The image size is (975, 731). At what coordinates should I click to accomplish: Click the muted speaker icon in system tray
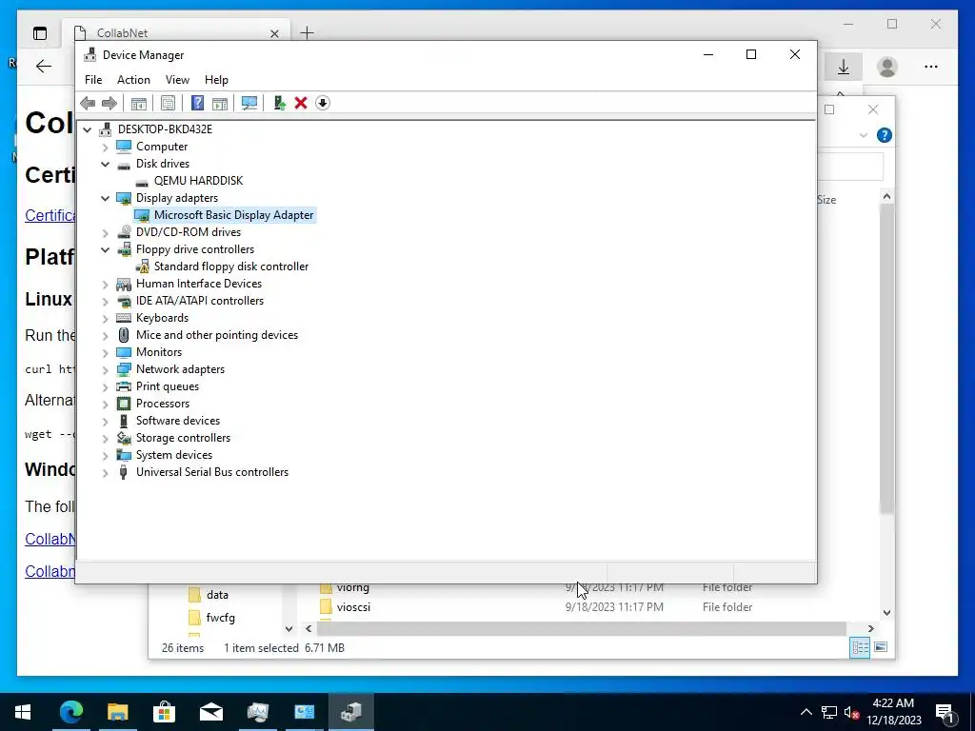tap(852, 712)
